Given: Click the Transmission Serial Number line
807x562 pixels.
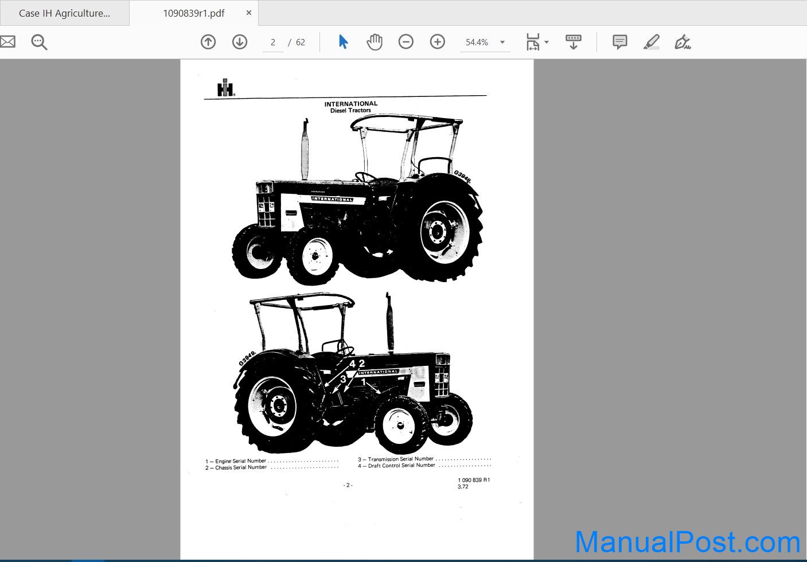Looking at the screenshot, I should point(424,459).
